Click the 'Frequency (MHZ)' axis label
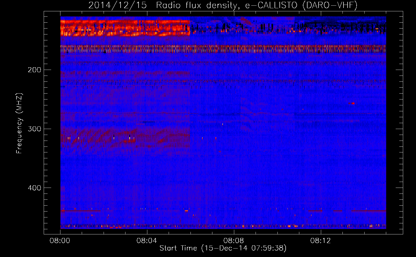This screenshot has height=257, width=416. [19, 123]
